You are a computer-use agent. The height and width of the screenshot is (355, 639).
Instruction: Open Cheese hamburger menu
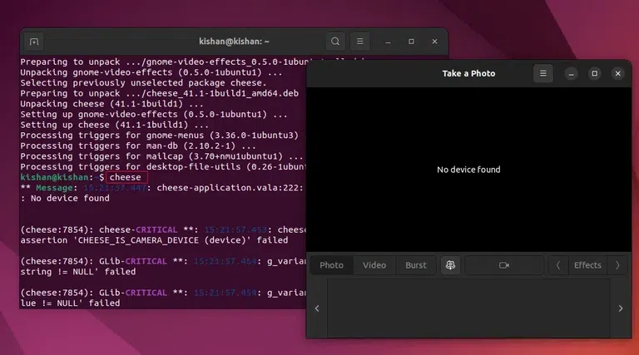tap(543, 74)
